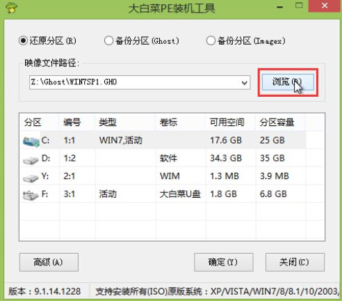Click the 高级 (A) advanced button
This screenshot has width=342, height=301.
pos(49,262)
